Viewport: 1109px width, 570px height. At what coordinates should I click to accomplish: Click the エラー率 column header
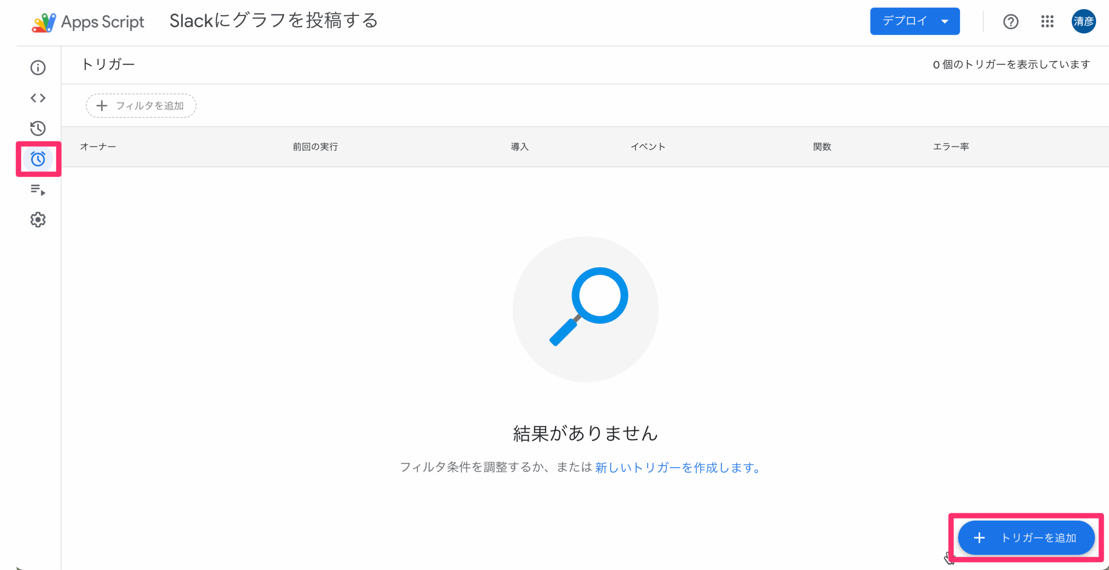coord(950,146)
